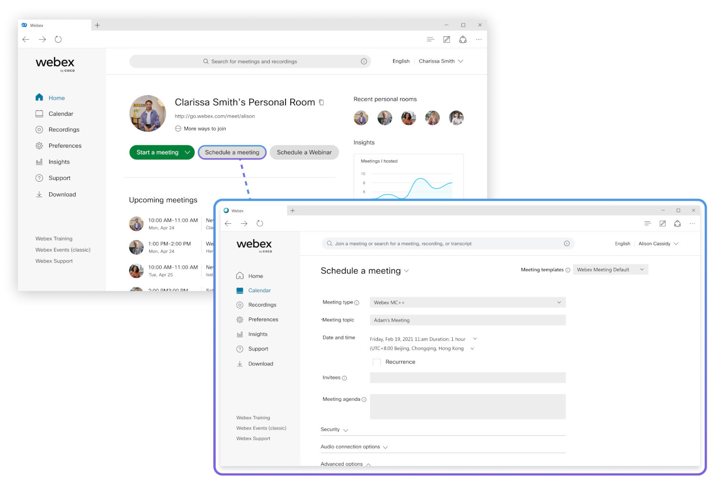Viewport: 723px width, 494px height.
Task: Click Meeting agenda info icon
Action: (364, 400)
